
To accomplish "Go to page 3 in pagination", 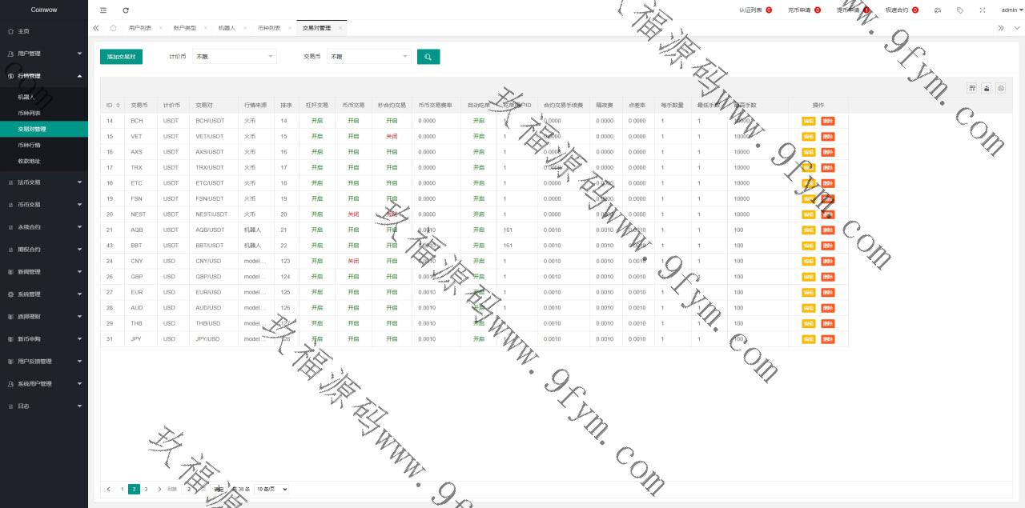I will pyautogui.click(x=146, y=489).
